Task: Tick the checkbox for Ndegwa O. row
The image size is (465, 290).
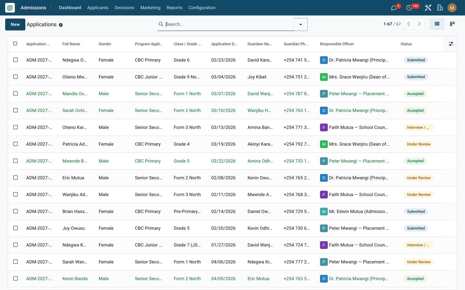Action: 15,60
